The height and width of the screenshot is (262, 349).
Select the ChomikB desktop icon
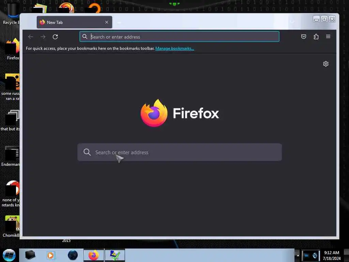pos(11,226)
